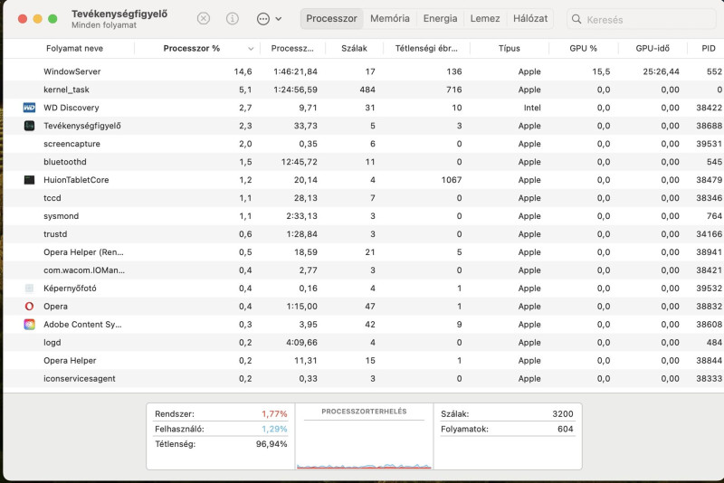Image resolution: width=724 pixels, height=483 pixels.
Task: Click the Folyamatok 604 total value
Action: coord(565,429)
